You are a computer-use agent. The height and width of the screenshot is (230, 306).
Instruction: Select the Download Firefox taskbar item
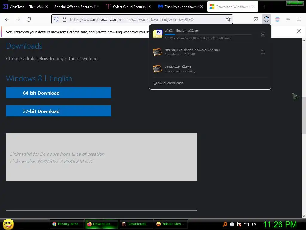pyautogui.click(x=101, y=224)
